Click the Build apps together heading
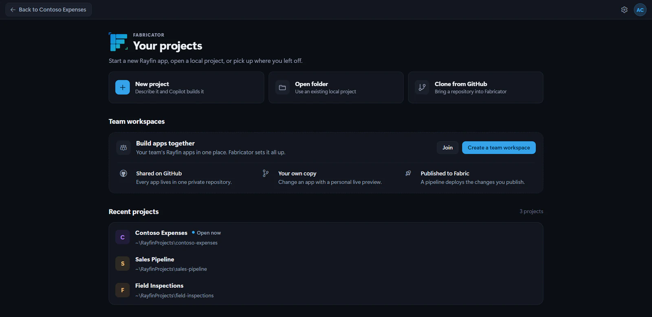 point(165,143)
